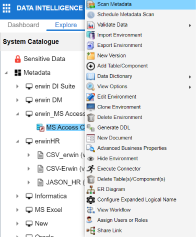The height and width of the screenshot is (237, 196).
Task: Switch to the Dashboard tab
Action: tap(23, 25)
